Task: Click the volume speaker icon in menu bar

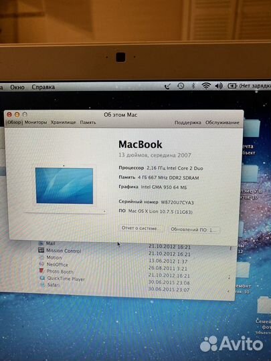Action: [x=219, y=86]
